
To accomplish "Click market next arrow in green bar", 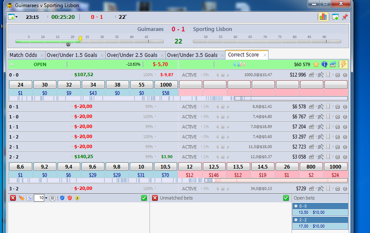I will point(244,64).
